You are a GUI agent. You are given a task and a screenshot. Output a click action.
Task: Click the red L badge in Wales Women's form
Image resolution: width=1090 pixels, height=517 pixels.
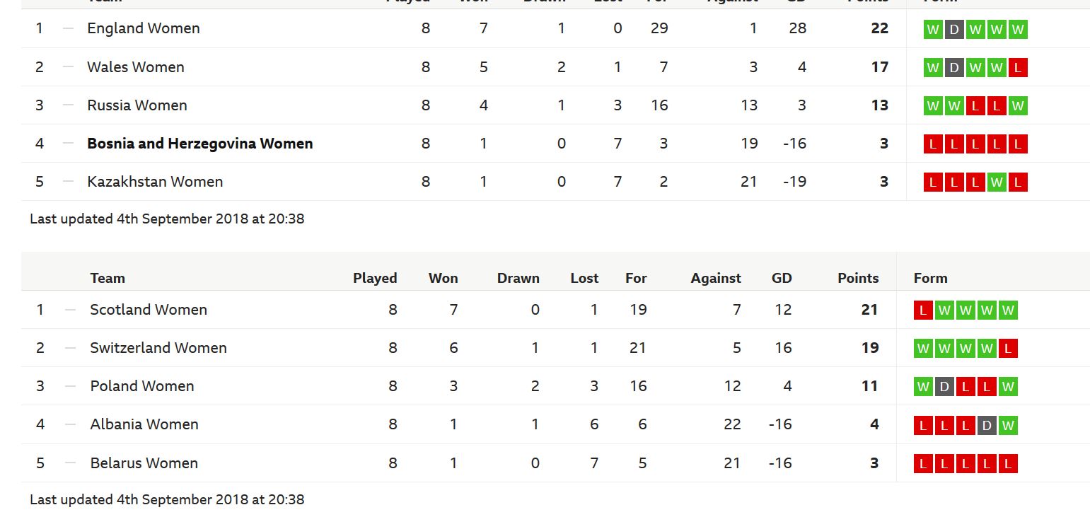(1018, 68)
